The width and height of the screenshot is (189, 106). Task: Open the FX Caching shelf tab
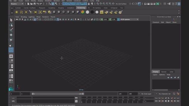point(97,8)
